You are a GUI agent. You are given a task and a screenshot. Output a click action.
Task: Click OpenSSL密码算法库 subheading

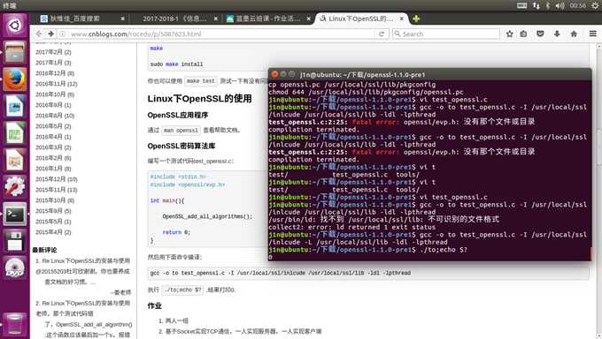(181, 146)
